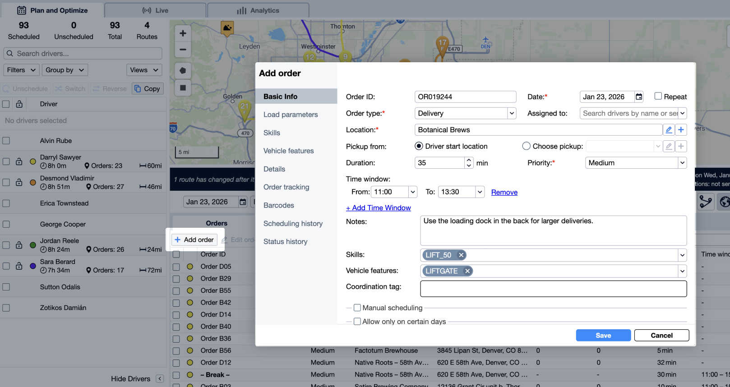The image size is (730, 387).
Task: Open the Date calendar picker icon
Action: tap(638, 97)
